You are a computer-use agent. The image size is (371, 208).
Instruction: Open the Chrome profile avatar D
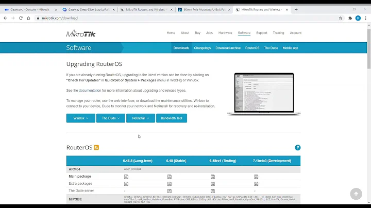358,18
